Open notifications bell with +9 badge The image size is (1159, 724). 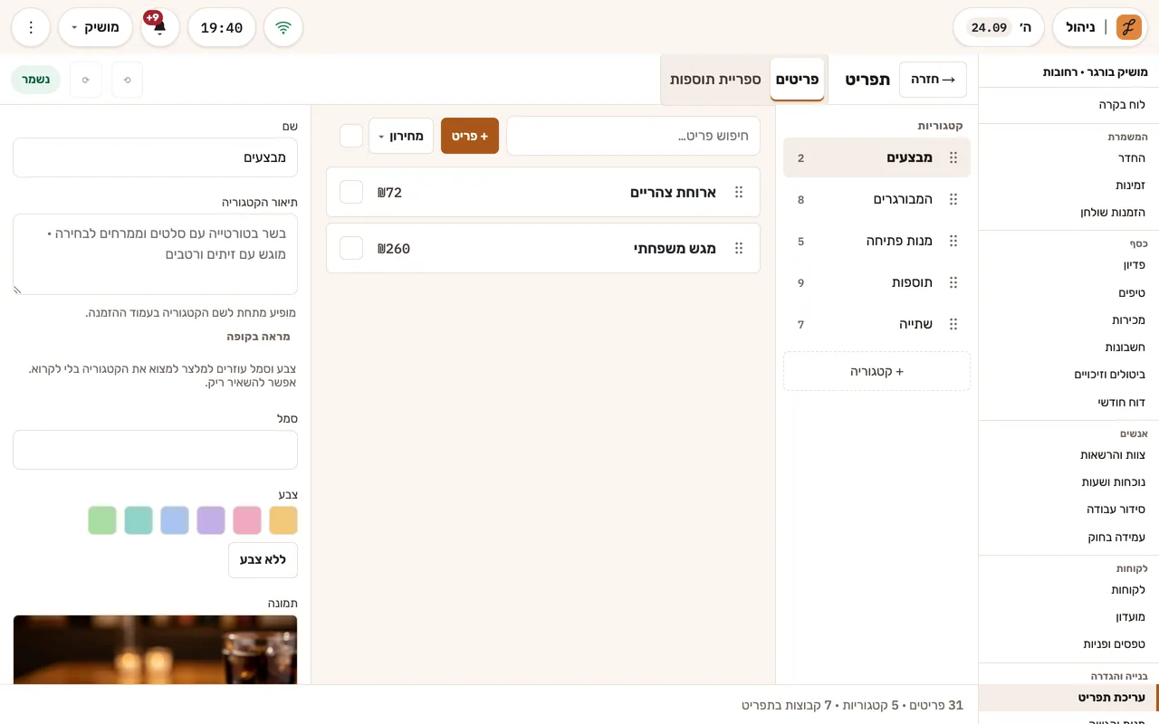(160, 27)
